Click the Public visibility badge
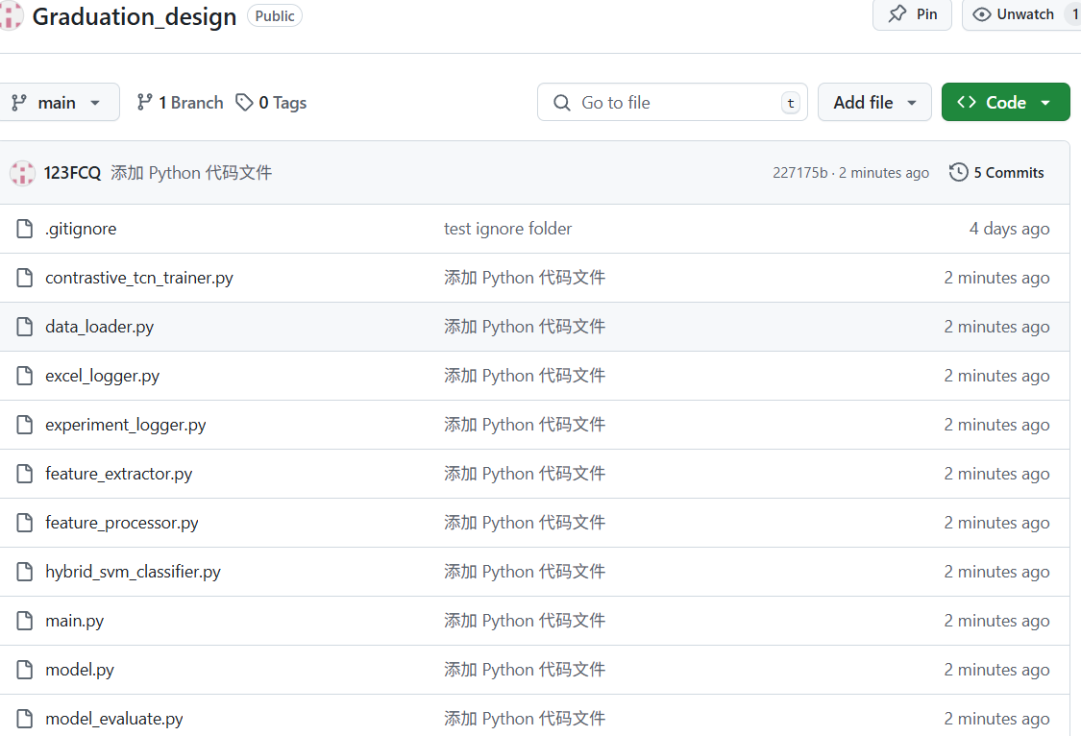The width and height of the screenshot is (1081, 736). (x=275, y=15)
